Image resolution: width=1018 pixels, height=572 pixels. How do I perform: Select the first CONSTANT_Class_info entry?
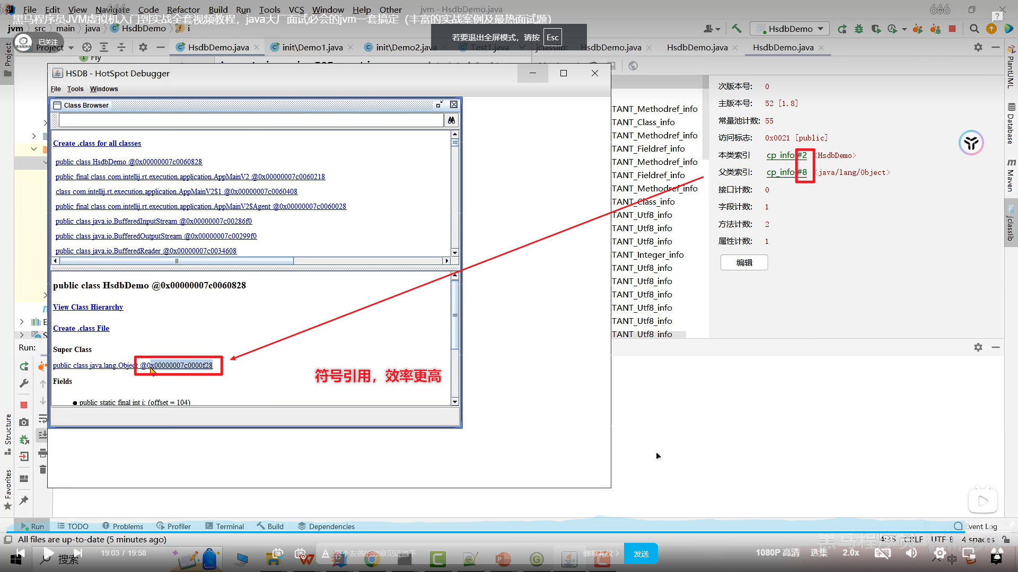coord(644,122)
